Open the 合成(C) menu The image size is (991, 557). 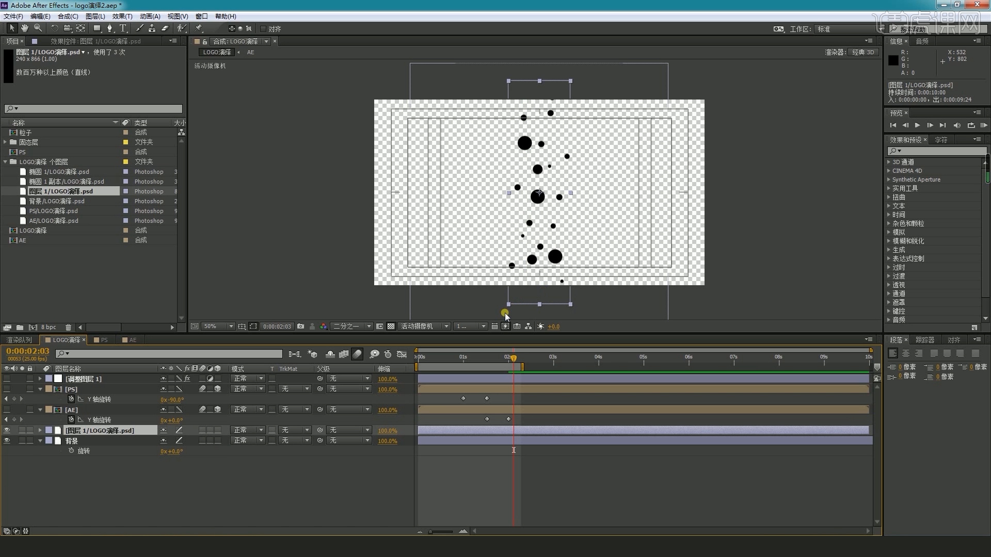(68, 17)
